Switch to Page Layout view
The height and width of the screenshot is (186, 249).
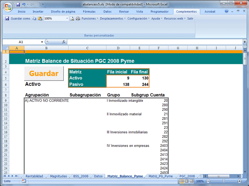(187, 181)
